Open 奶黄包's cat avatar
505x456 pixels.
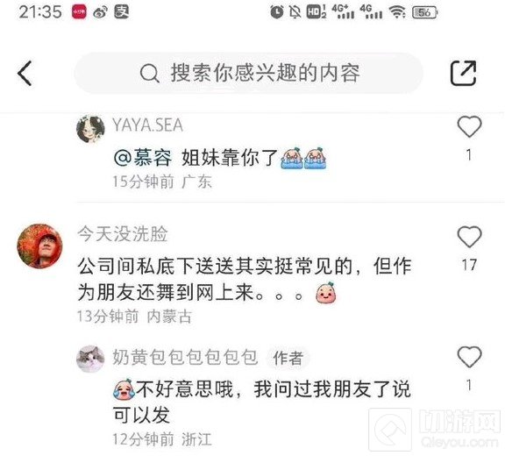pos(90,359)
